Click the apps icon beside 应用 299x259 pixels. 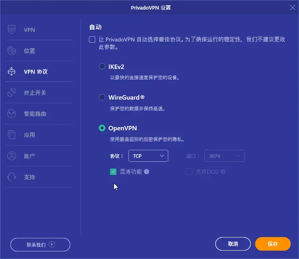12,135
